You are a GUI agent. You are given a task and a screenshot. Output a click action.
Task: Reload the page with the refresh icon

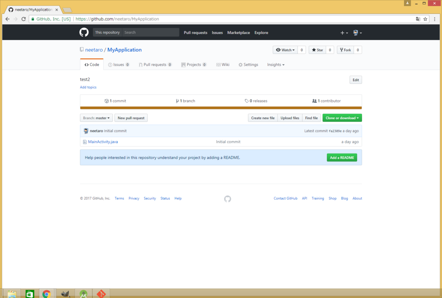[x=24, y=19]
